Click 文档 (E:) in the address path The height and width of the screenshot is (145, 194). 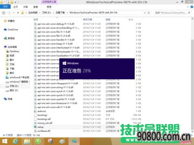47,13
